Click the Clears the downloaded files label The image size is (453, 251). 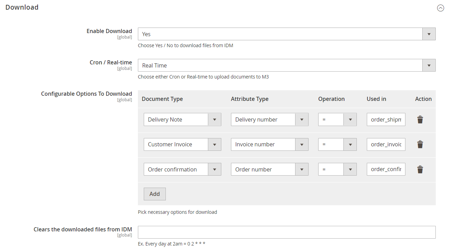pyautogui.click(x=83, y=229)
